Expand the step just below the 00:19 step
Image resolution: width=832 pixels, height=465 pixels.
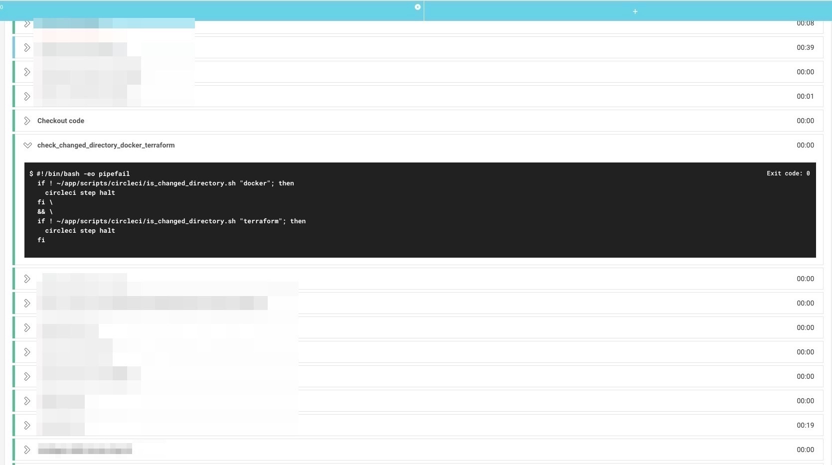pos(27,450)
